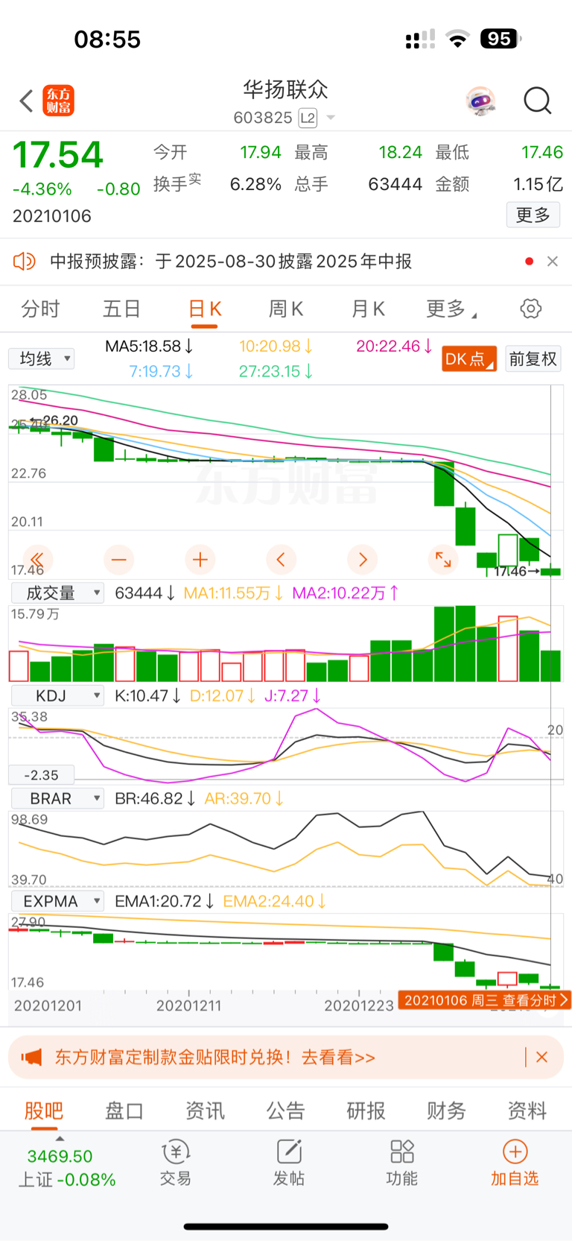The height and width of the screenshot is (1241, 572).
Task: Expand the 更多 chart periods menu
Action: click(x=451, y=309)
